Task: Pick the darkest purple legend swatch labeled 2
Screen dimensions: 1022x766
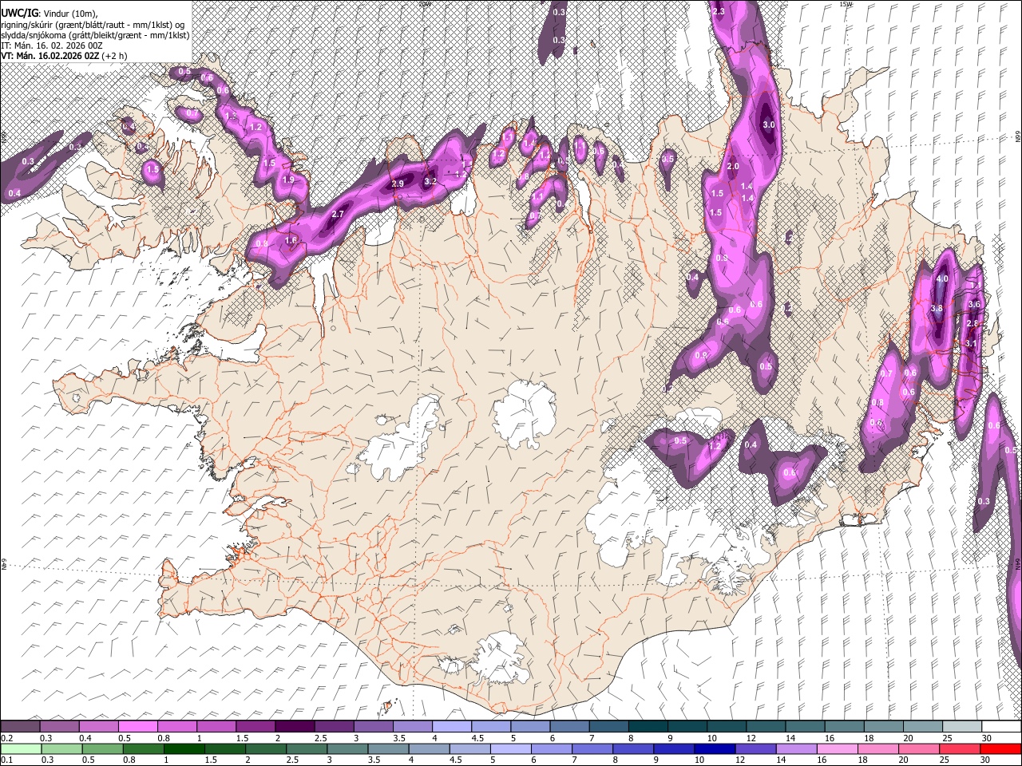Action: tap(294, 727)
